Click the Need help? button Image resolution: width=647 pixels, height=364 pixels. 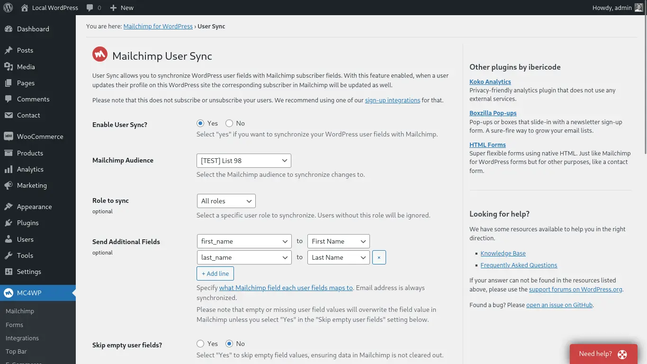tap(603, 354)
